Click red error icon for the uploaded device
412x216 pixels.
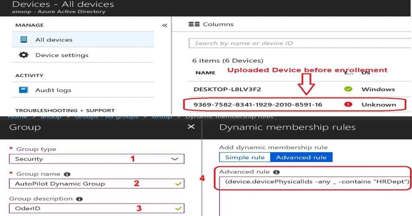click(348, 104)
